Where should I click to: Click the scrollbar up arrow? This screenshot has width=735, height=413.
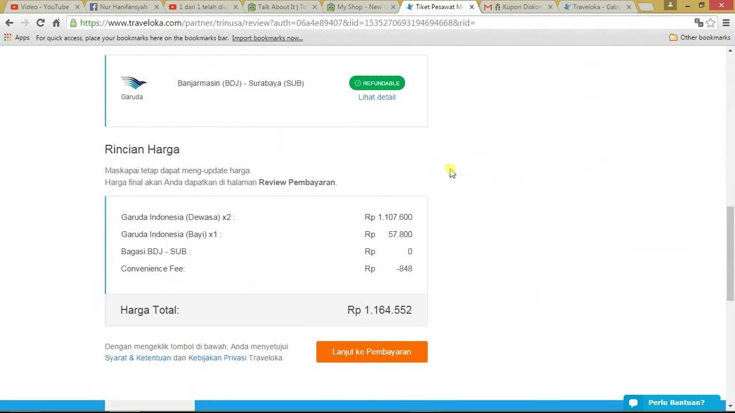tap(730, 51)
